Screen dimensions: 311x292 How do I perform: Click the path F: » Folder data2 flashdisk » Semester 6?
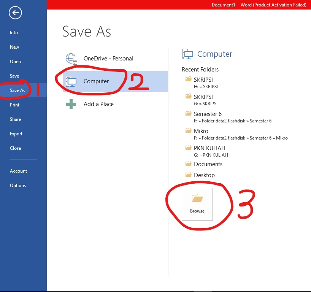coord(233,121)
